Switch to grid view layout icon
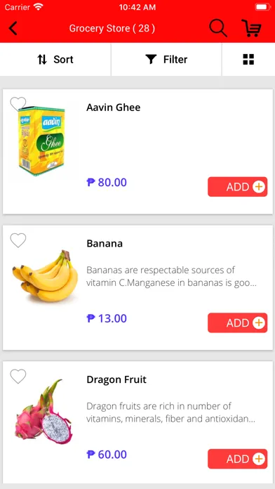The height and width of the screenshot is (489, 275). 248,59
